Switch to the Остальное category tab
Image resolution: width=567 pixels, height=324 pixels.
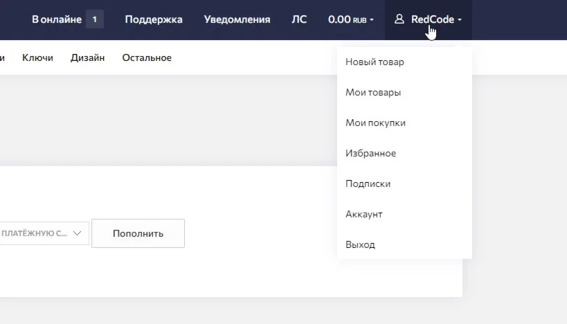coord(147,57)
